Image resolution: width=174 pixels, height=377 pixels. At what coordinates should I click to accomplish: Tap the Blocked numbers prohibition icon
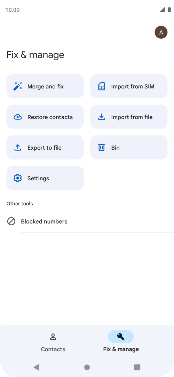point(11,221)
